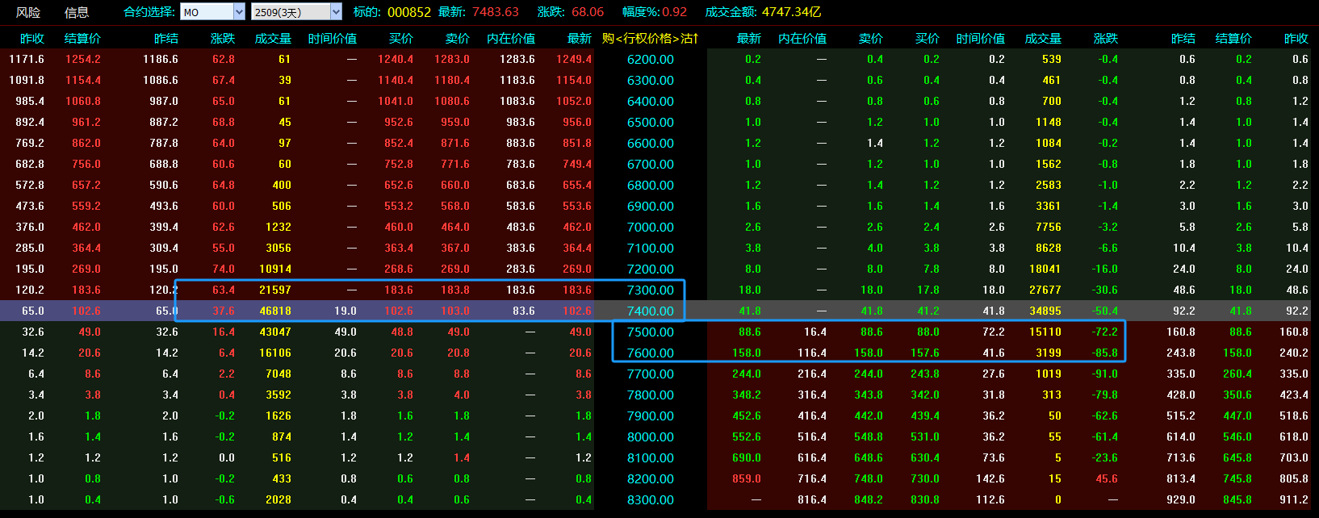
Task: Select the call-side 结算价 column header
Action: tap(82, 38)
